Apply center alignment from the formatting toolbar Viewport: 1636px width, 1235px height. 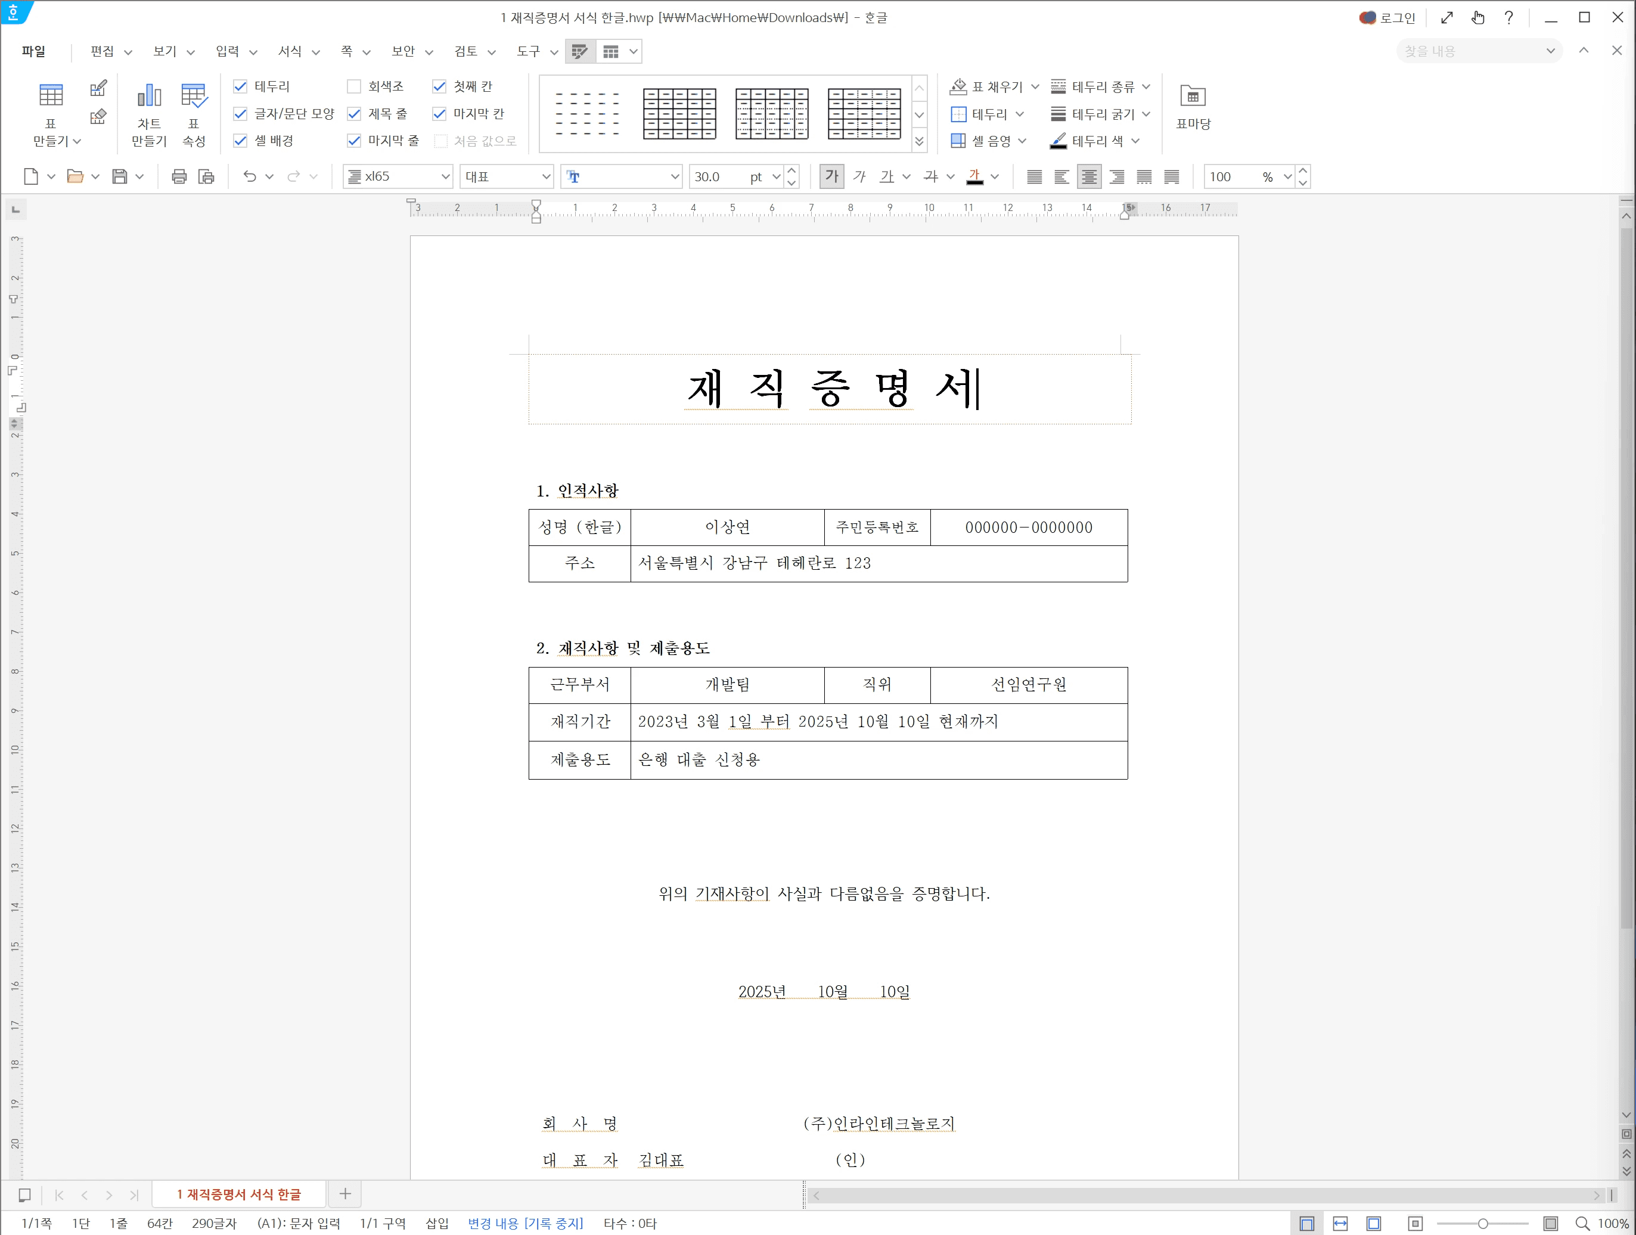click(x=1089, y=176)
